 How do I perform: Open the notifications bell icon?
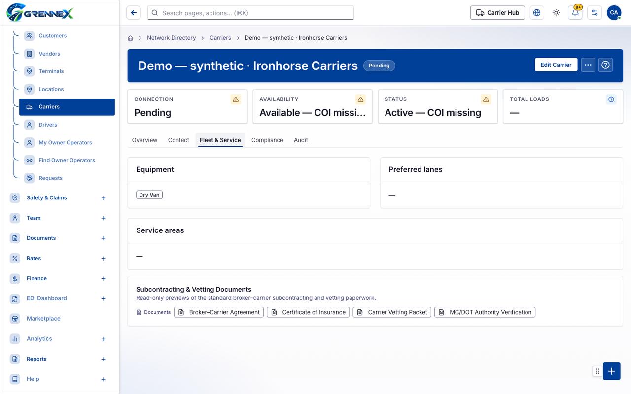click(x=575, y=13)
